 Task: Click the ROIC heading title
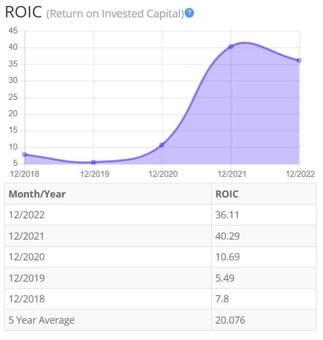(x=23, y=12)
